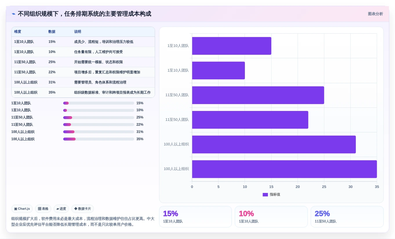The image size is (395, 239).
Task: Click the chart bar reaching value 31
Action: tap(274, 145)
